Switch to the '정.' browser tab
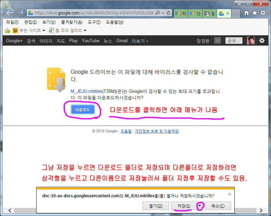This screenshot has width=271, height=216. [210, 13]
